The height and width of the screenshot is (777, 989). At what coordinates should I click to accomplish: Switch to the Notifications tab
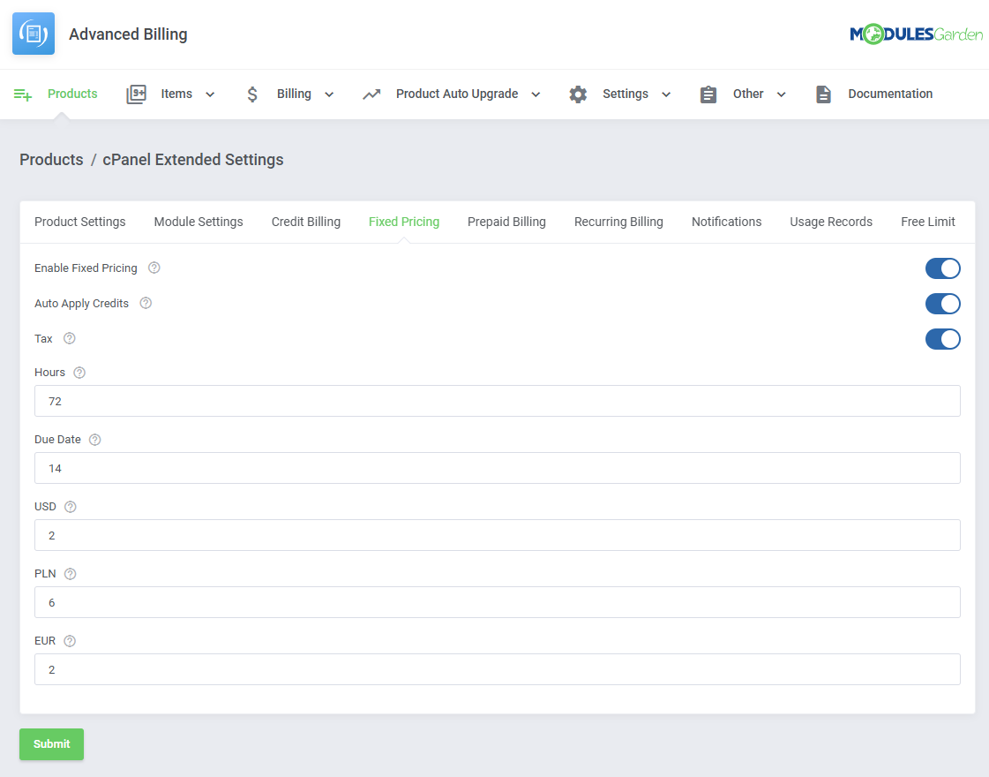point(727,222)
